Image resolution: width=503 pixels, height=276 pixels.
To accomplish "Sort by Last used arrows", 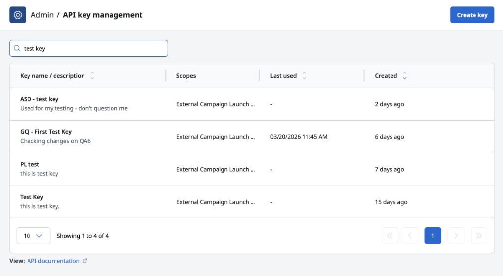I will [x=304, y=75].
